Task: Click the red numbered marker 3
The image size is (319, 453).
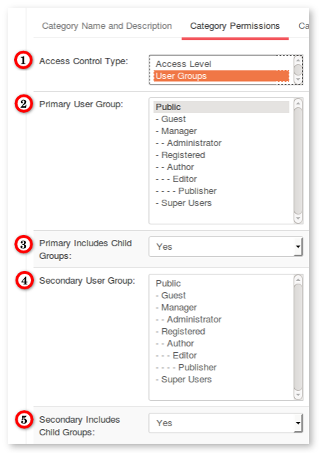Action: point(23,244)
